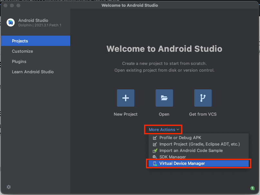Open the New Project creation panel
The image size is (260, 195).
coord(125,98)
